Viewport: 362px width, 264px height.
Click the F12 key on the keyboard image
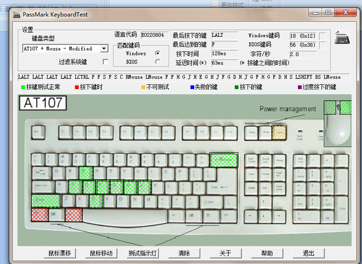pyautogui.click(x=230, y=133)
